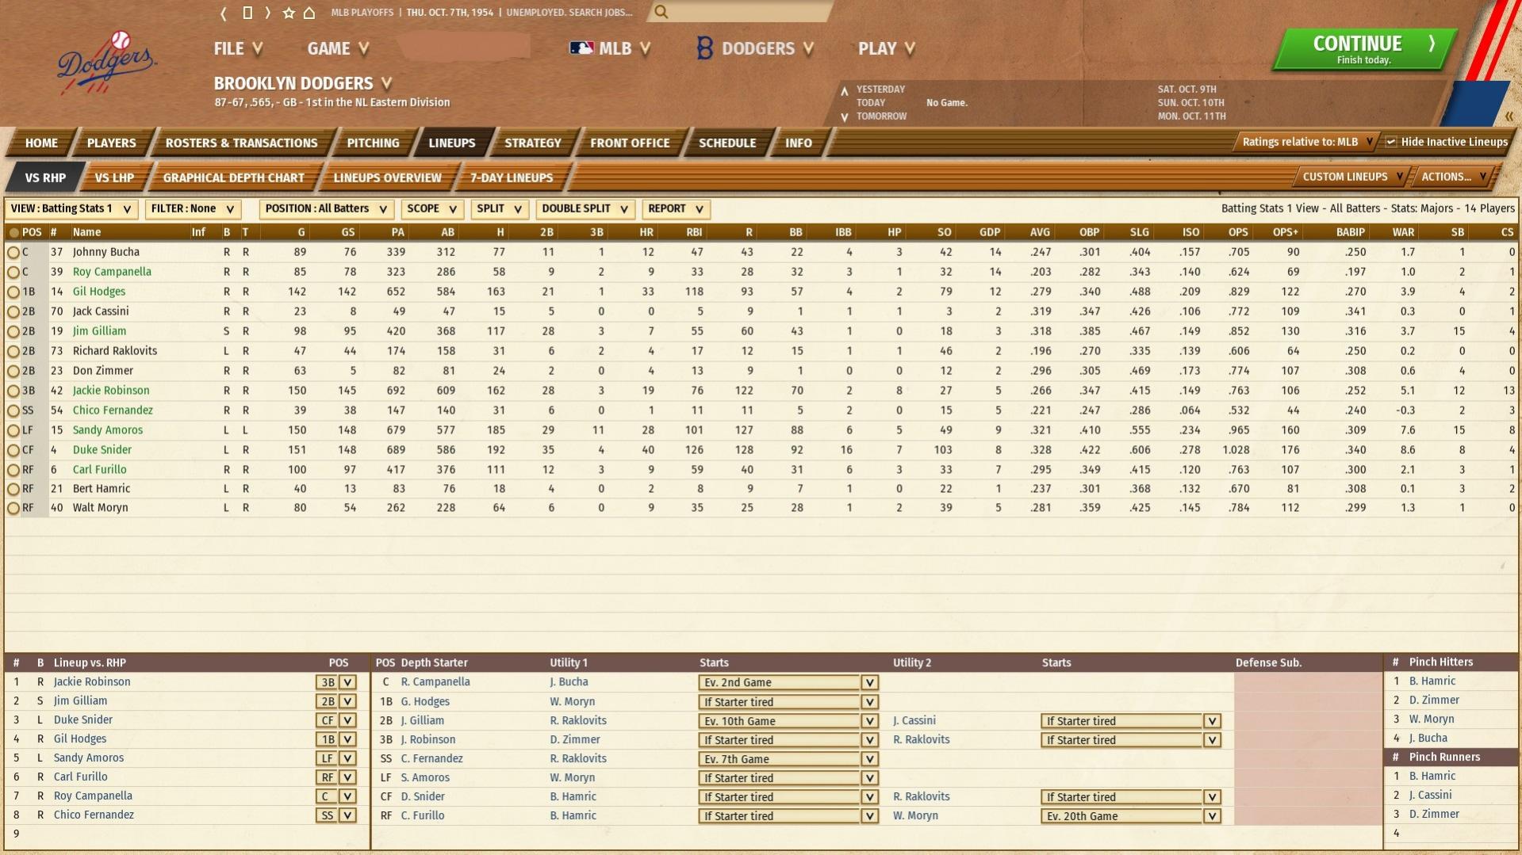Screen dimensions: 1522x855
Task: Select the radio circle for Johnny Bucha
Action: click(x=13, y=253)
